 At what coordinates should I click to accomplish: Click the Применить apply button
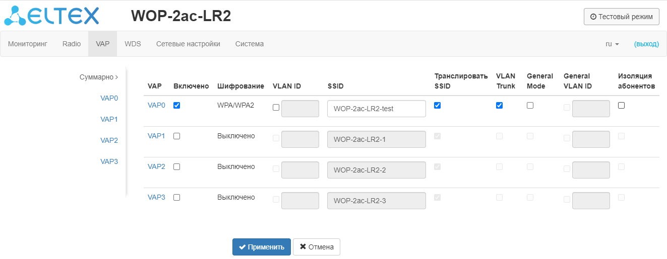(261, 247)
